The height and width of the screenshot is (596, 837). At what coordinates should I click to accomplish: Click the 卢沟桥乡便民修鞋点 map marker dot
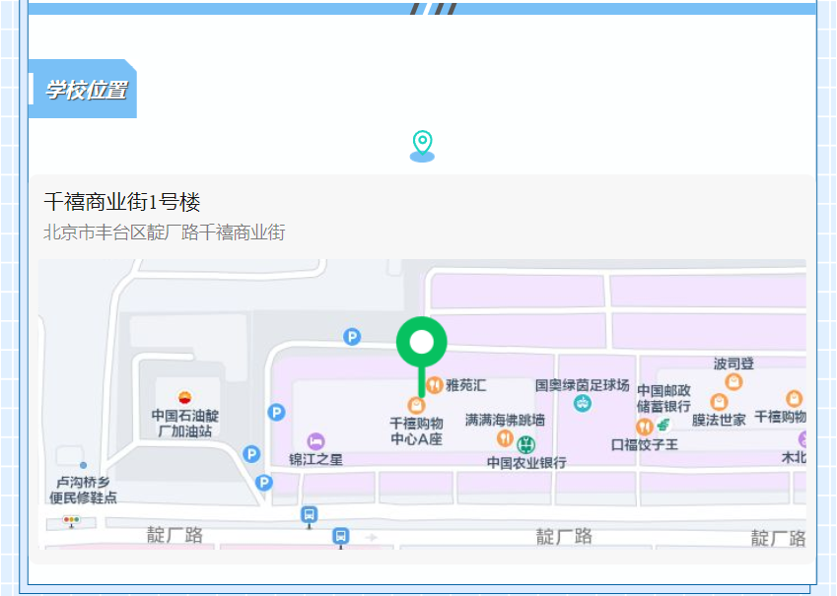coord(83,465)
